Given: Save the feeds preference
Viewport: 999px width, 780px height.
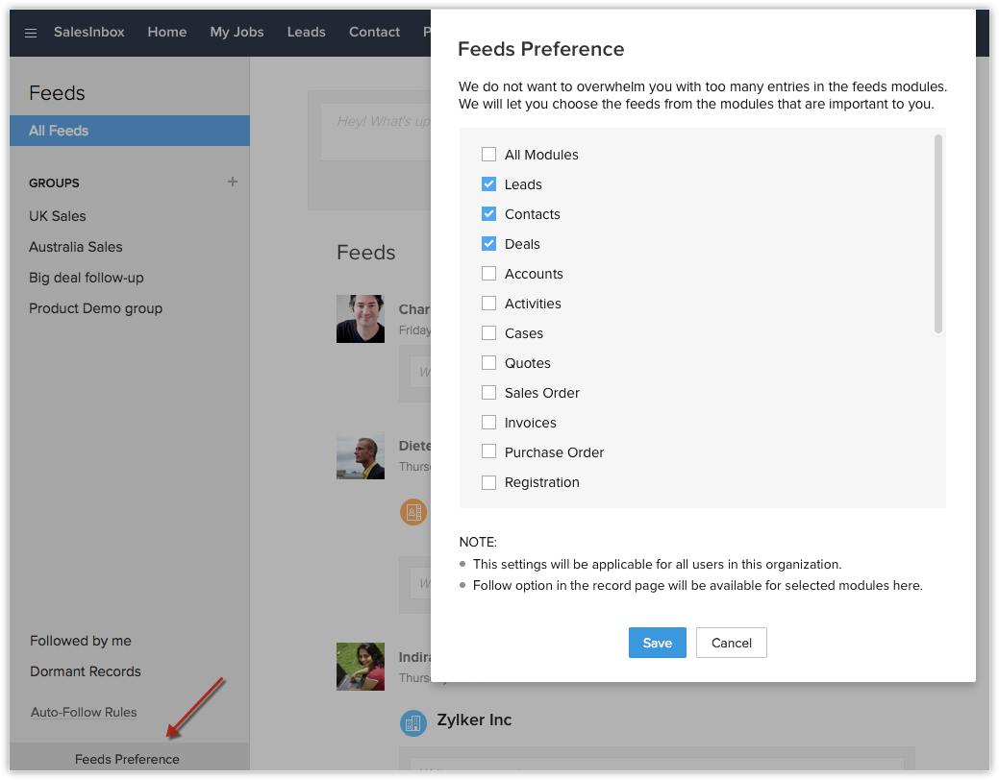Looking at the screenshot, I should pos(657,643).
